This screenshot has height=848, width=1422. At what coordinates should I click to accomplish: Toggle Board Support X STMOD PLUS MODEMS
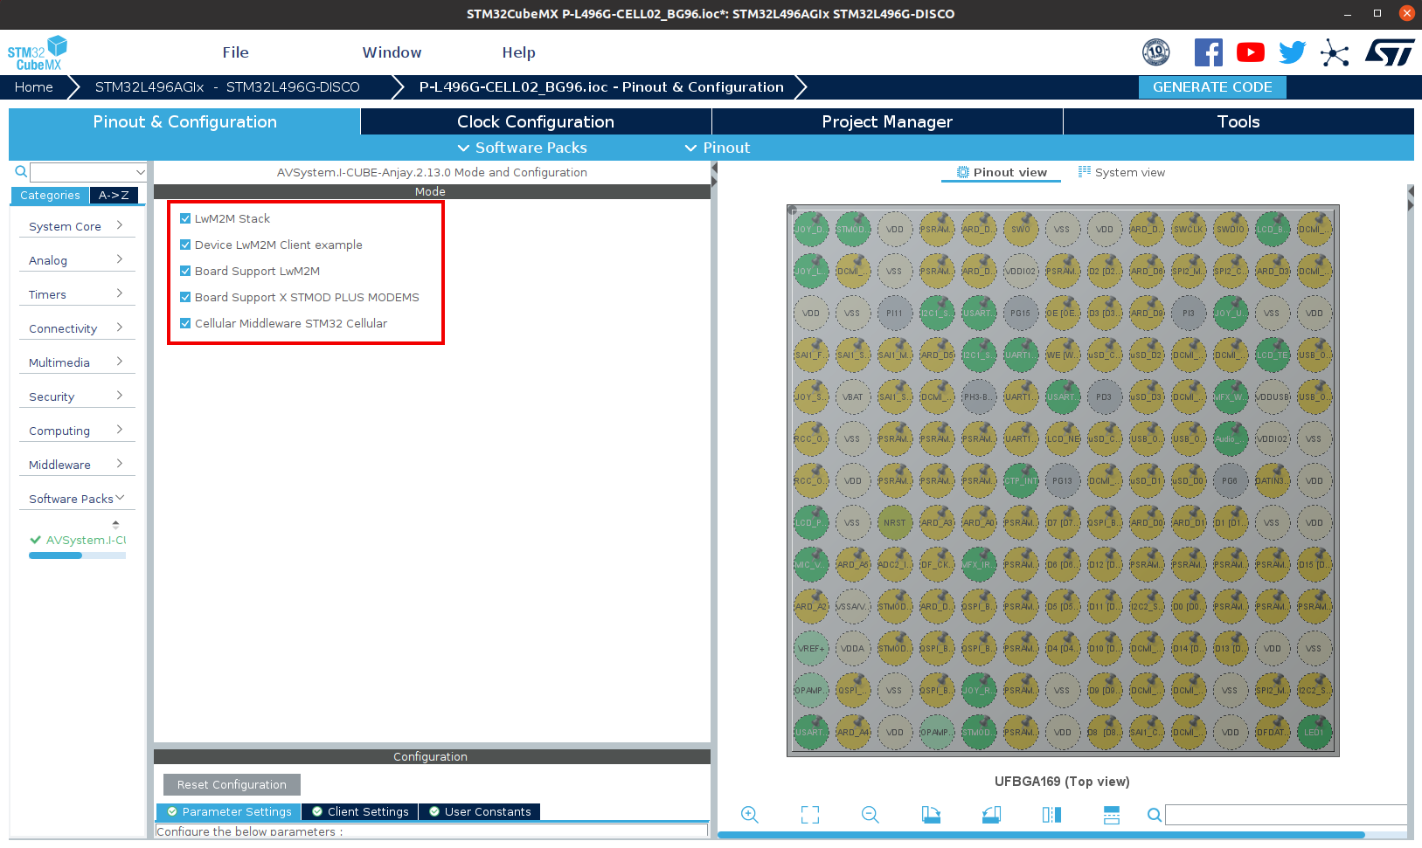pos(185,297)
